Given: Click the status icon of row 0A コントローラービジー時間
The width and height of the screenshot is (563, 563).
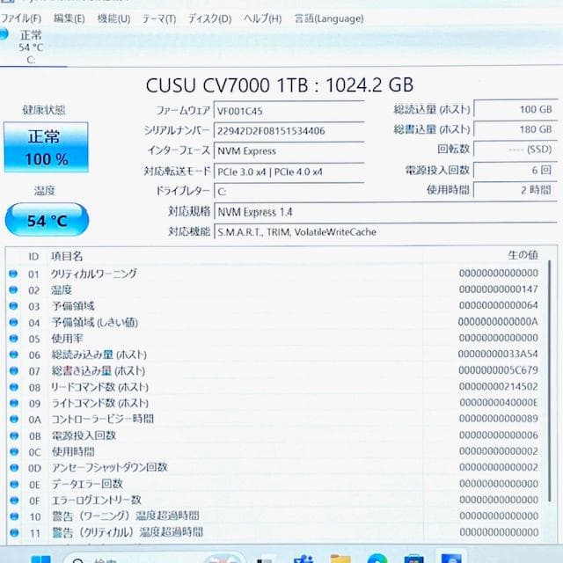Looking at the screenshot, I should [14, 419].
